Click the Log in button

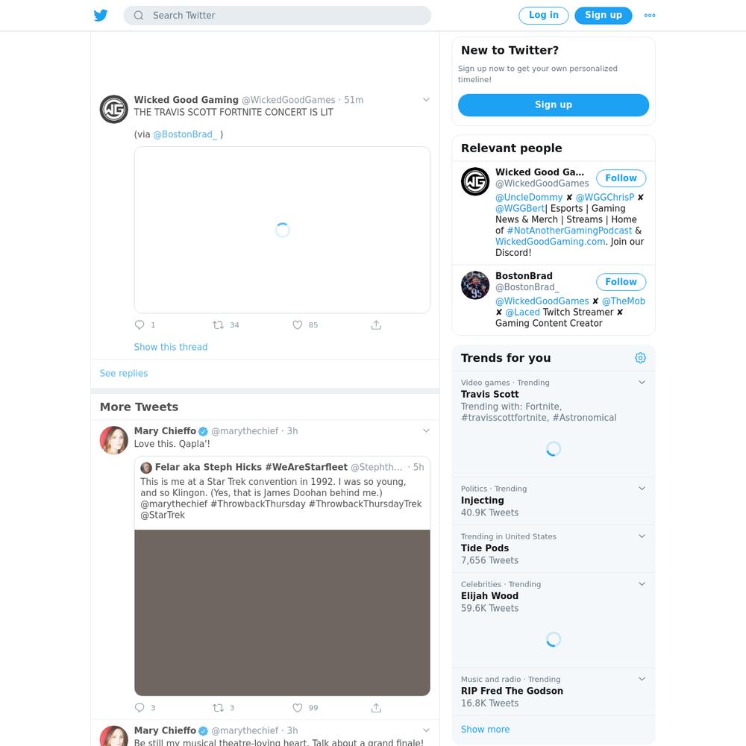(x=543, y=15)
